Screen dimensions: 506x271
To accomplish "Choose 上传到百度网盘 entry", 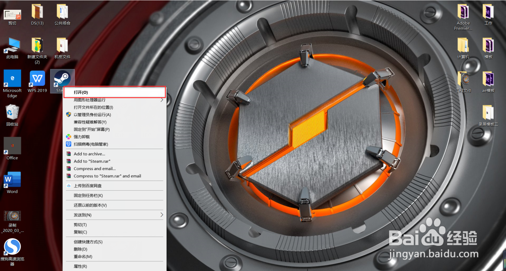I will point(115,186).
